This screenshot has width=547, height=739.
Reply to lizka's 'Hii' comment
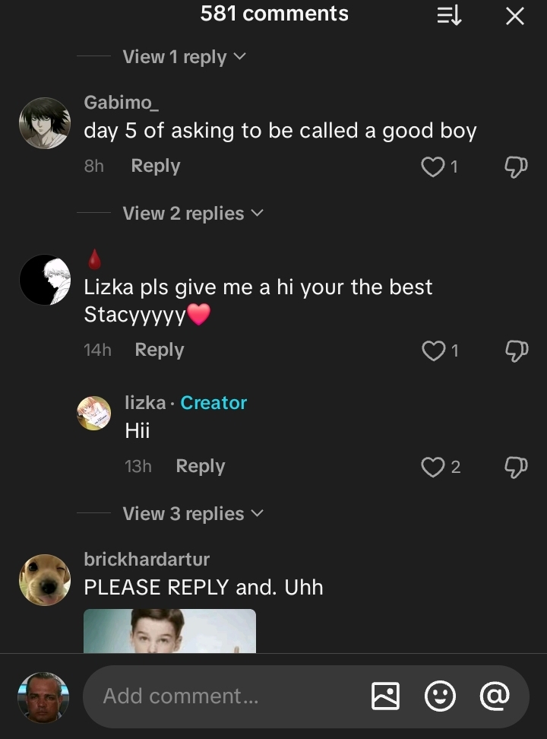[x=200, y=465]
